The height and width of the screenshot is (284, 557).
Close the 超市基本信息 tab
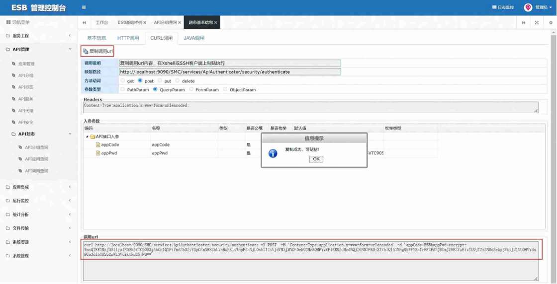216,22
